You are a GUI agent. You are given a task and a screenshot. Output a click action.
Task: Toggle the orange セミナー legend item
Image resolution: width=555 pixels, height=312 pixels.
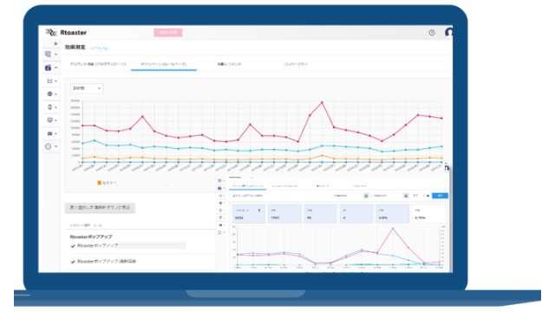point(107,183)
